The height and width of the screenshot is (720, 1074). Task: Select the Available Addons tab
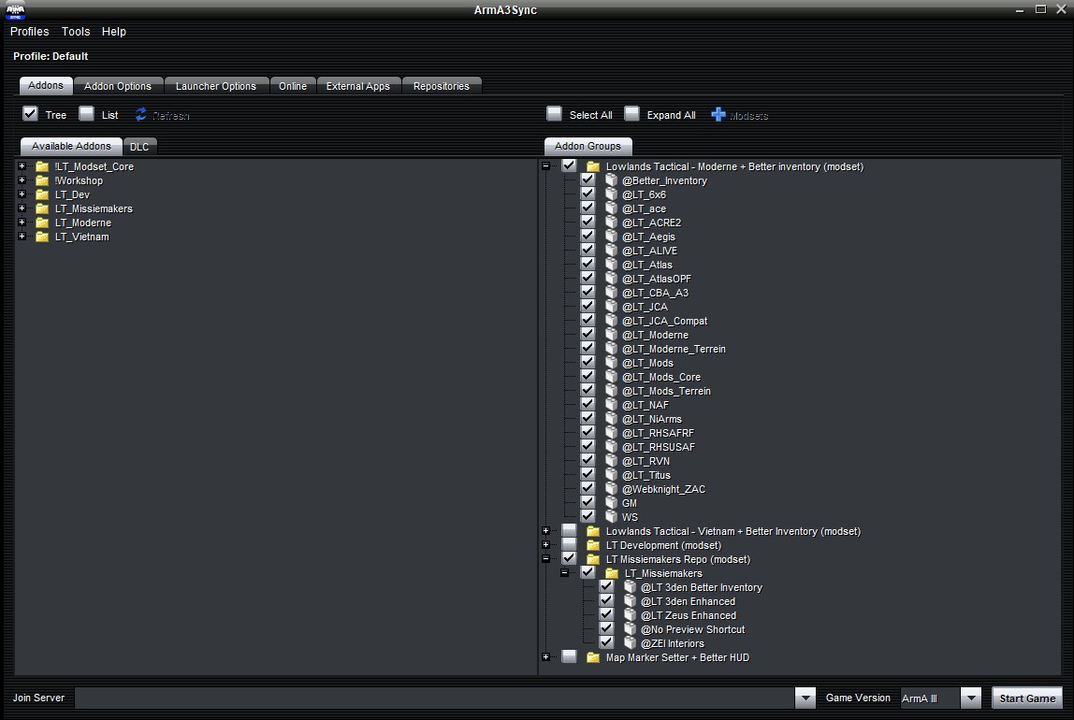click(71, 146)
